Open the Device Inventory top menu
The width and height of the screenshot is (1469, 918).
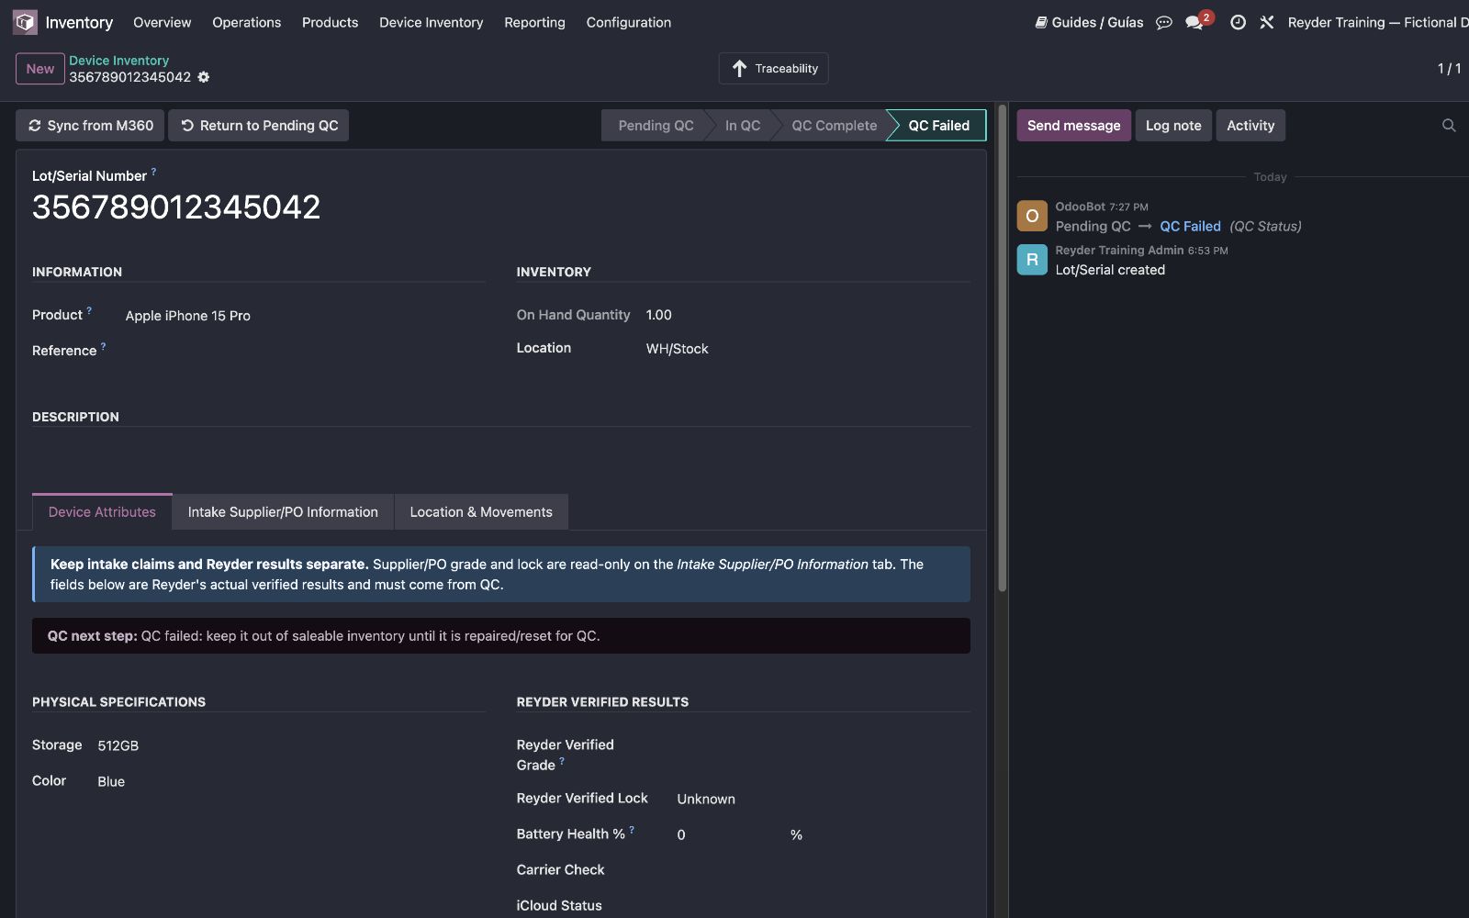(432, 22)
